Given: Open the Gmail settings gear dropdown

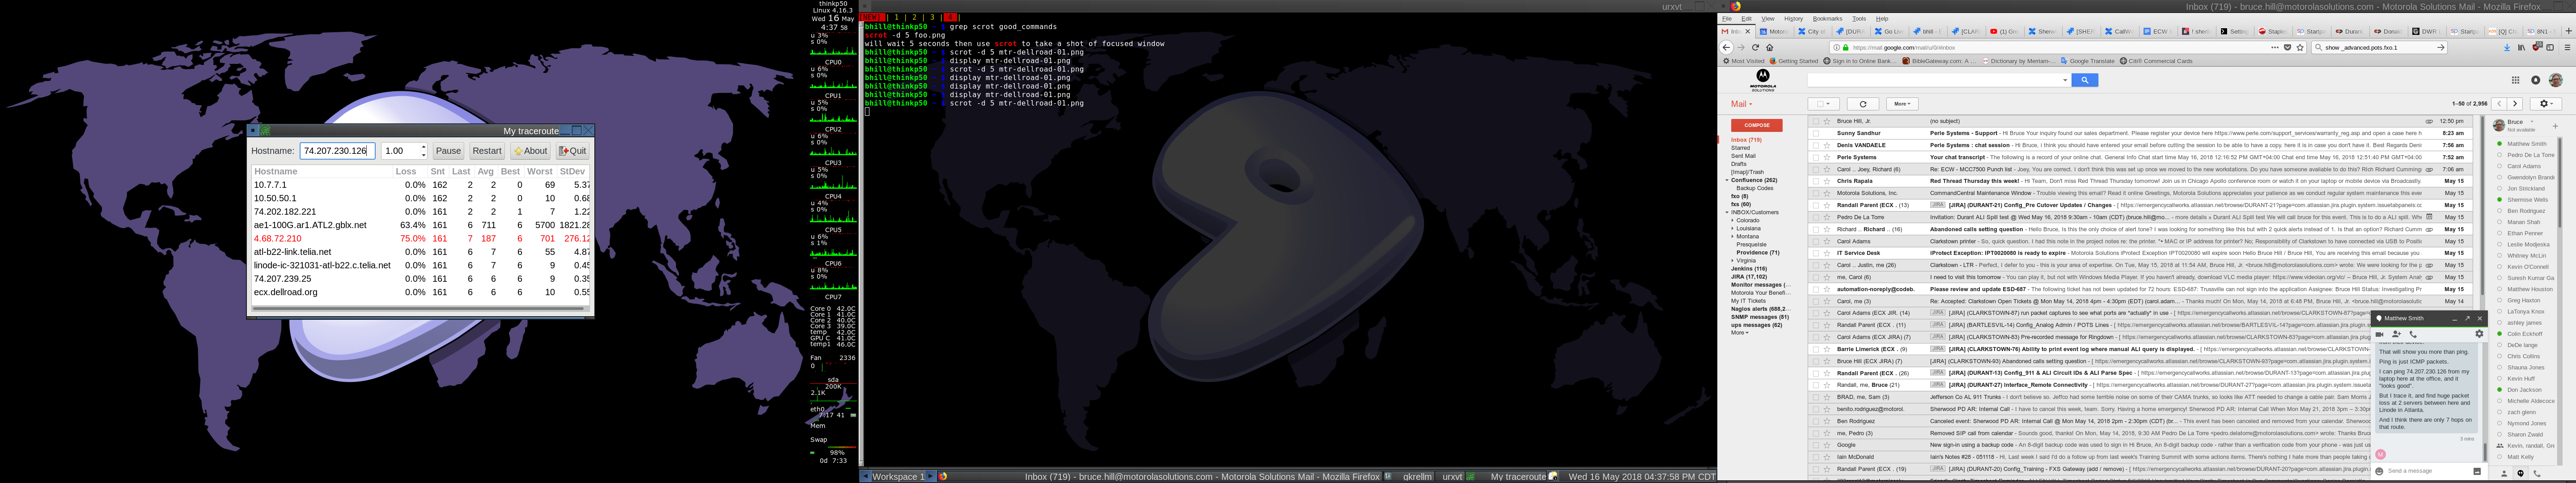Looking at the screenshot, I should pos(2546,104).
